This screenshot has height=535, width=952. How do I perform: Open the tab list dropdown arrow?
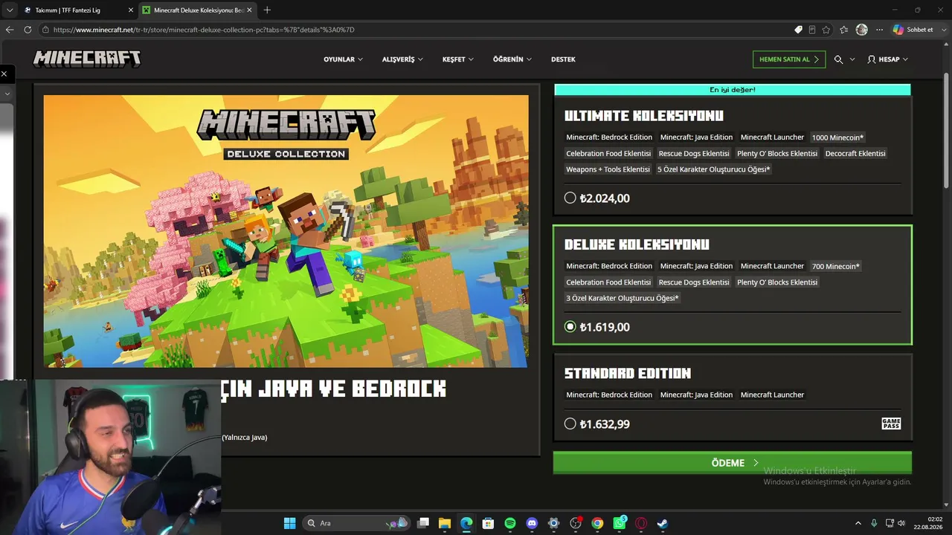[x=10, y=10]
